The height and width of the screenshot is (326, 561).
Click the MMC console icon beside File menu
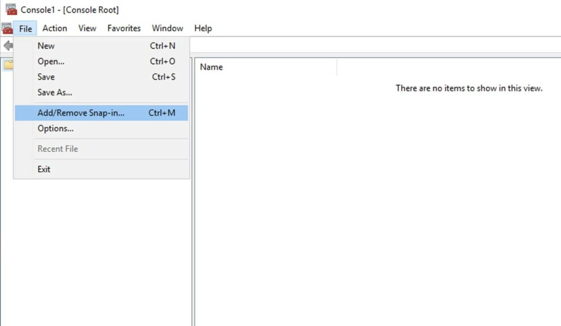6,28
